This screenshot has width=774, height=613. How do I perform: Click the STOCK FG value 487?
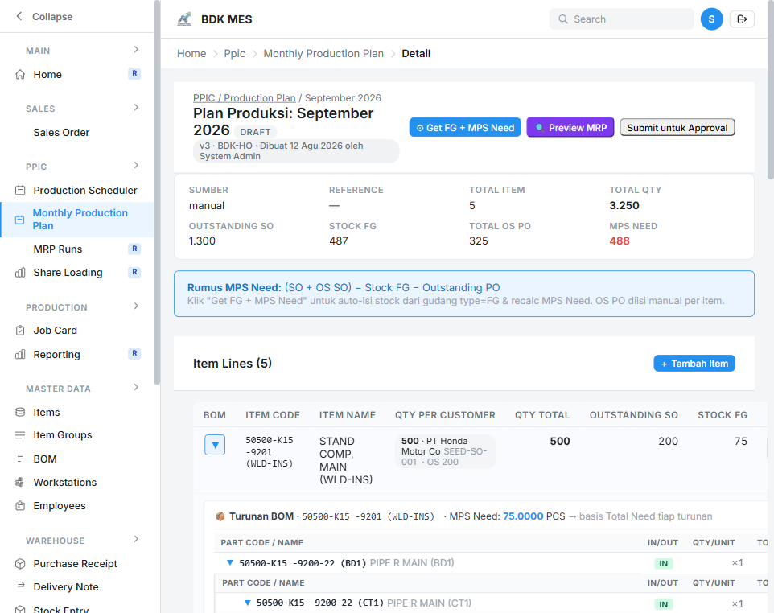[339, 241]
